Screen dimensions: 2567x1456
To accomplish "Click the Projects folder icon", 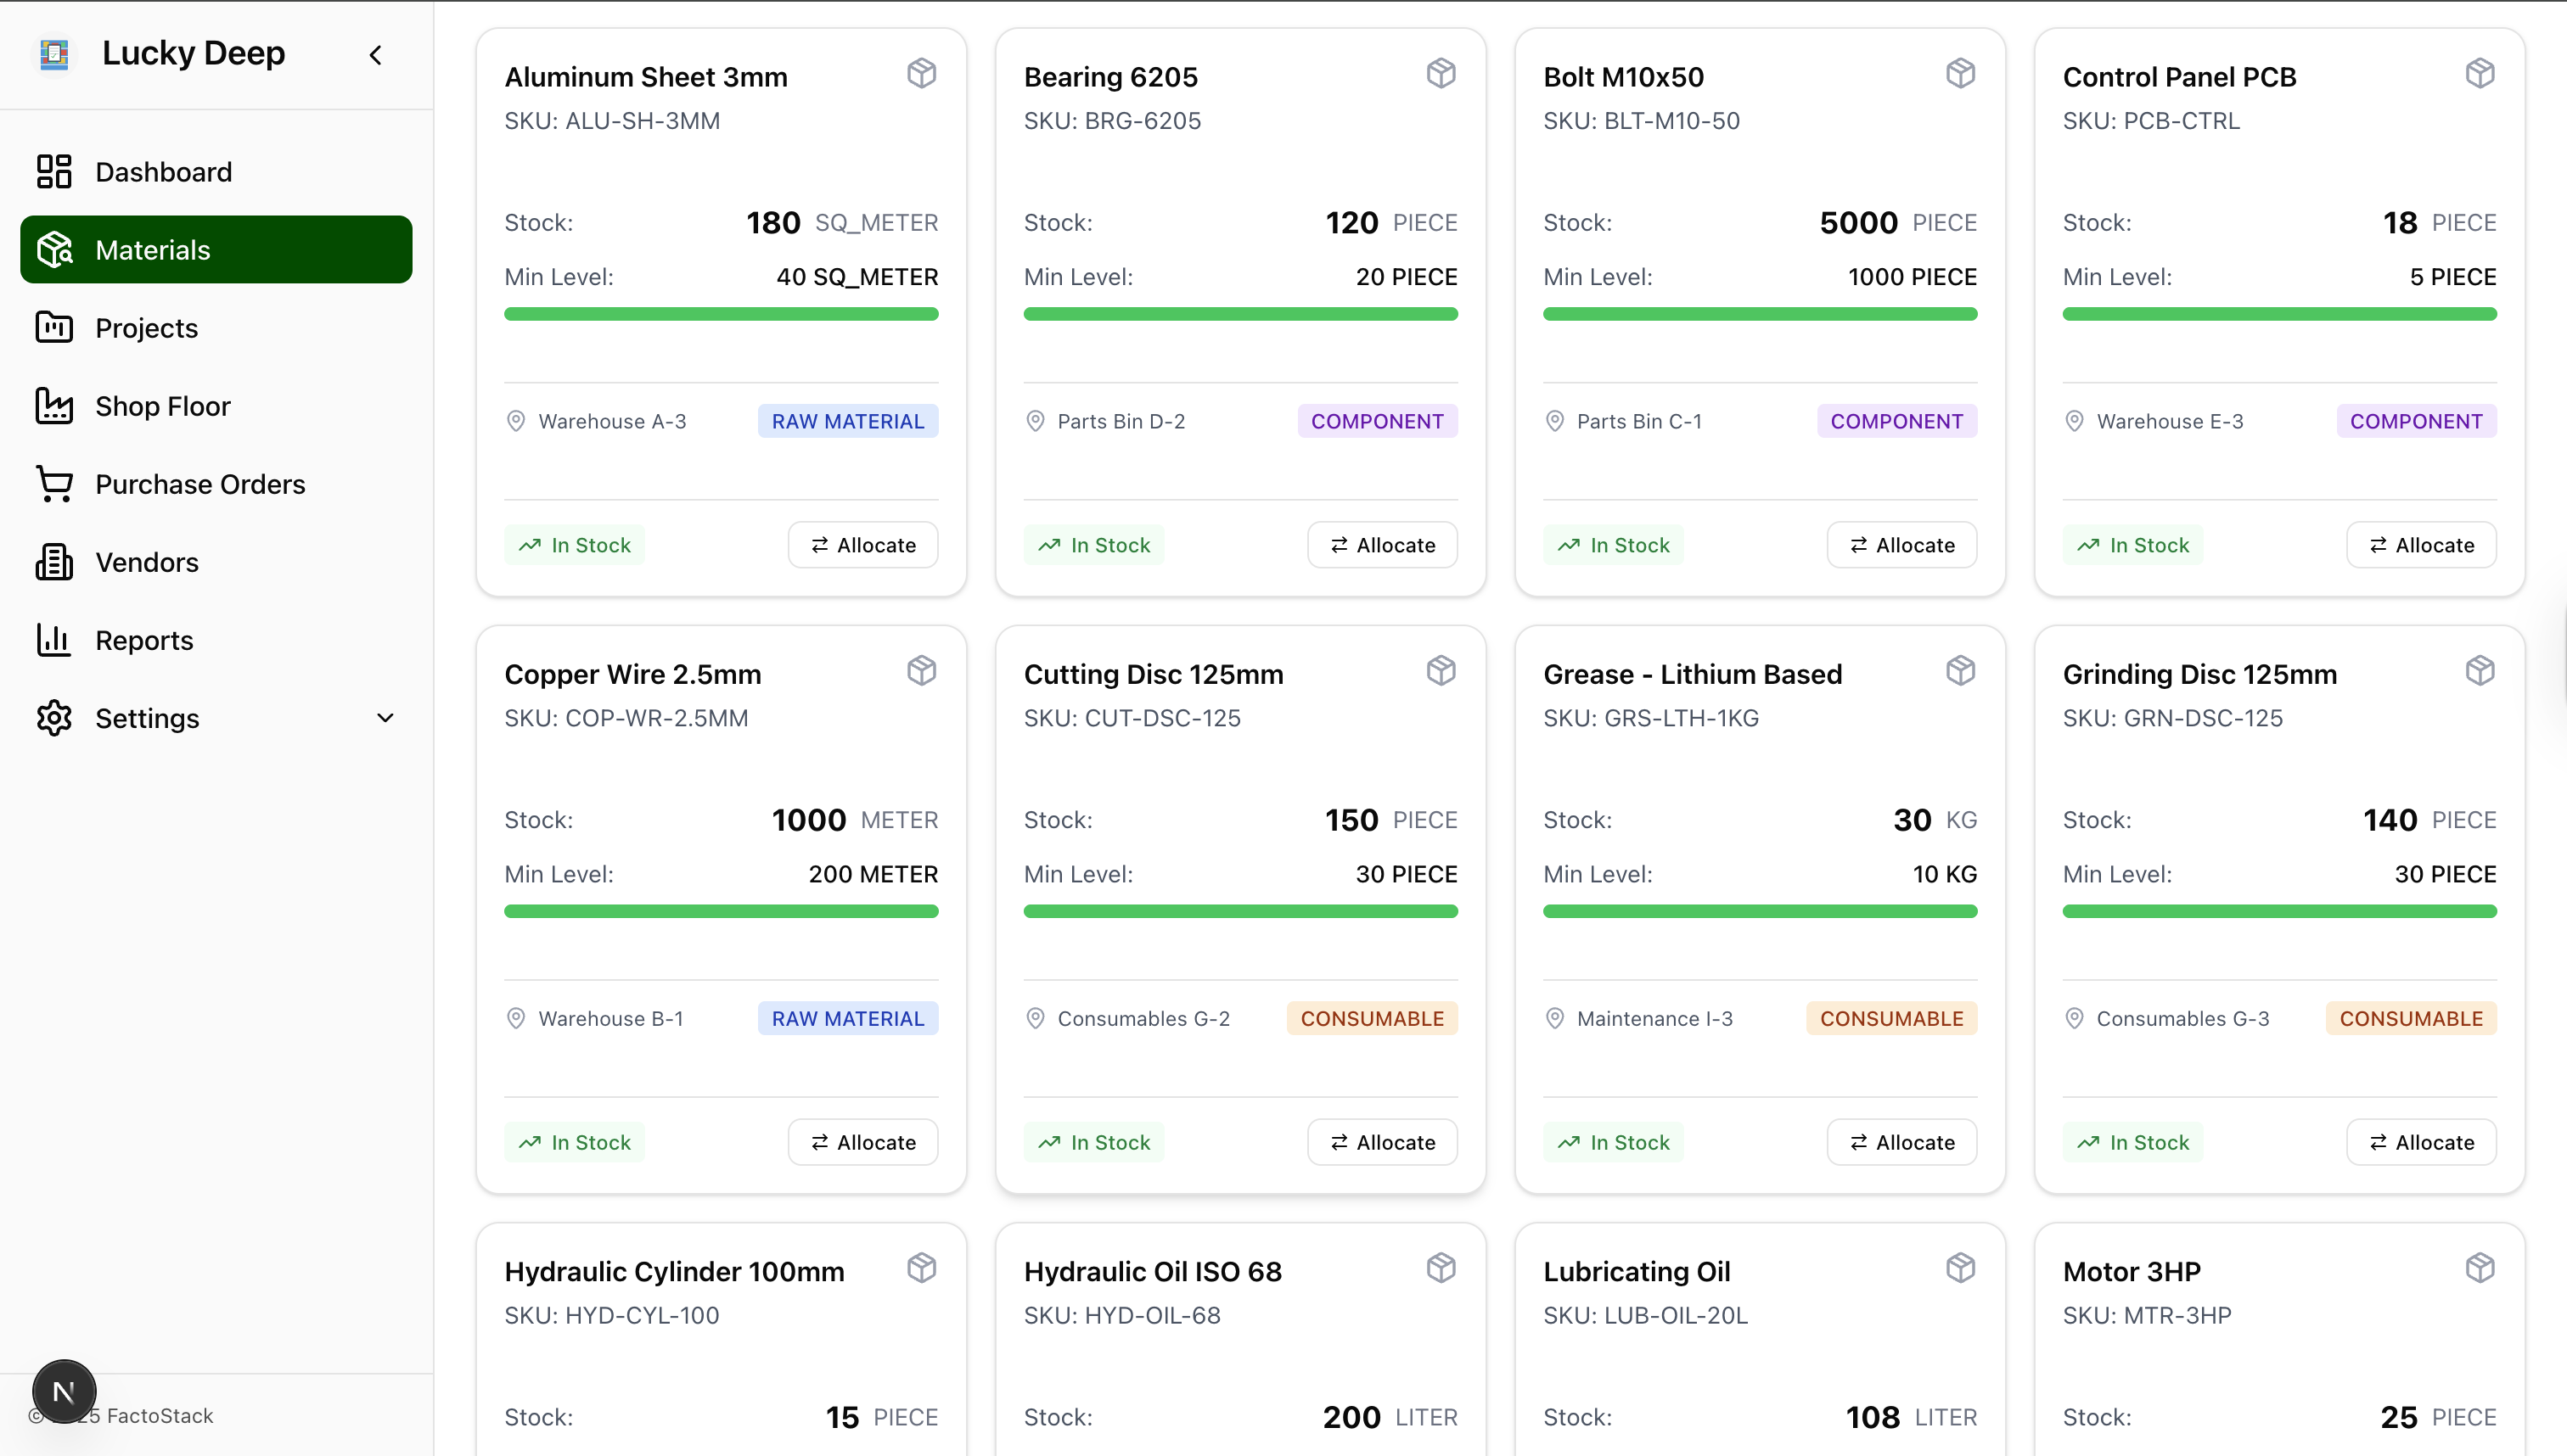I will [54, 327].
